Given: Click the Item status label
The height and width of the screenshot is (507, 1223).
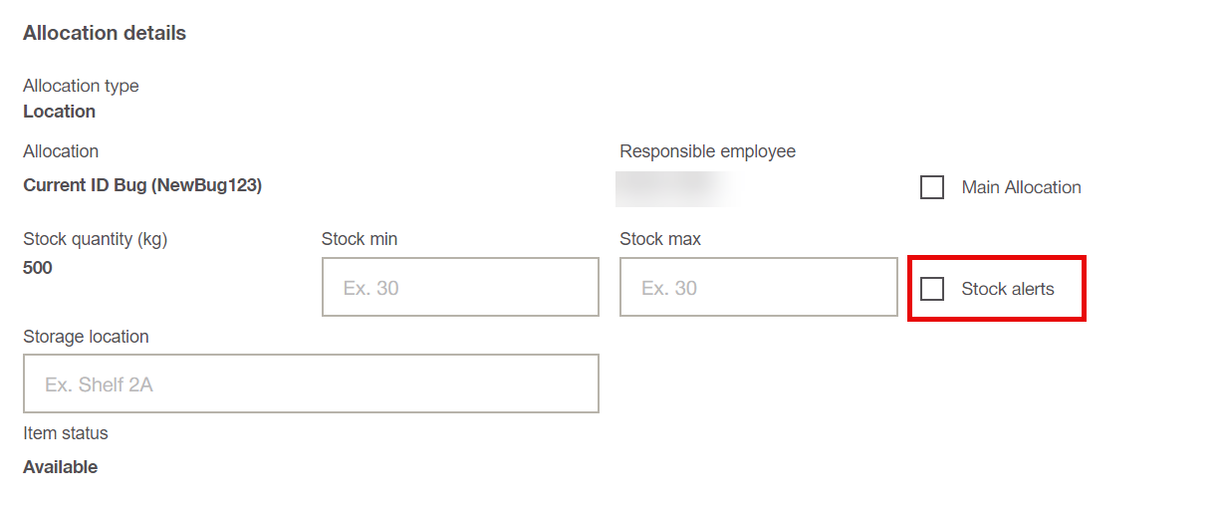Looking at the screenshot, I should (66, 433).
